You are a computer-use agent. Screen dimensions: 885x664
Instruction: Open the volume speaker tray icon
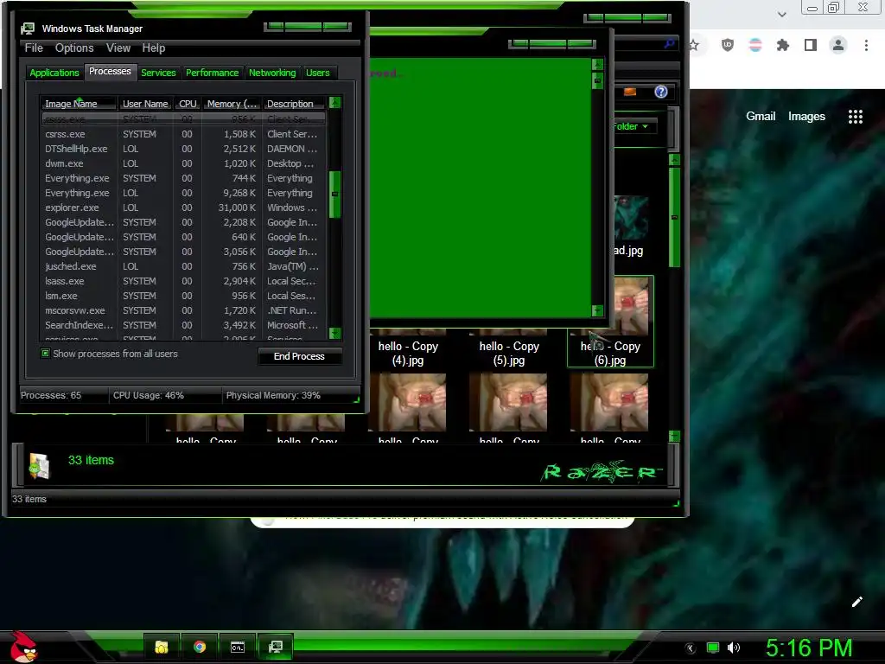click(x=733, y=648)
